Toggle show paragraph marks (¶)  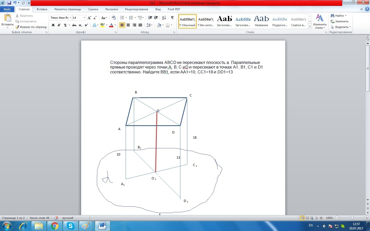point(172,18)
